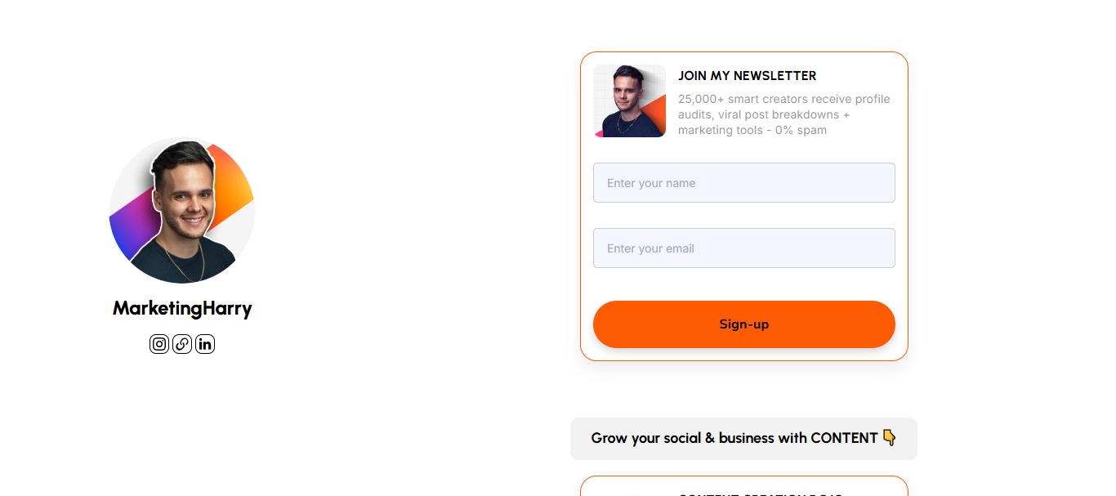Click the chain link website icon

pyautogui.click(x=182, y=344)
